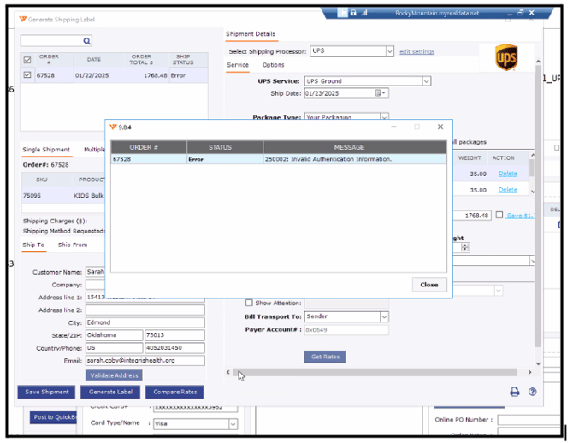Image resolution: width=573 pixels, height=443 pixels.
Task: Open the UPS Service dropdown
Action: pyautogui.click(x=427, y=81)
